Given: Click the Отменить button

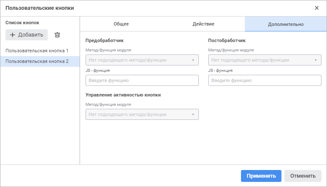Looking at the screenshot, I should (303, 176).
